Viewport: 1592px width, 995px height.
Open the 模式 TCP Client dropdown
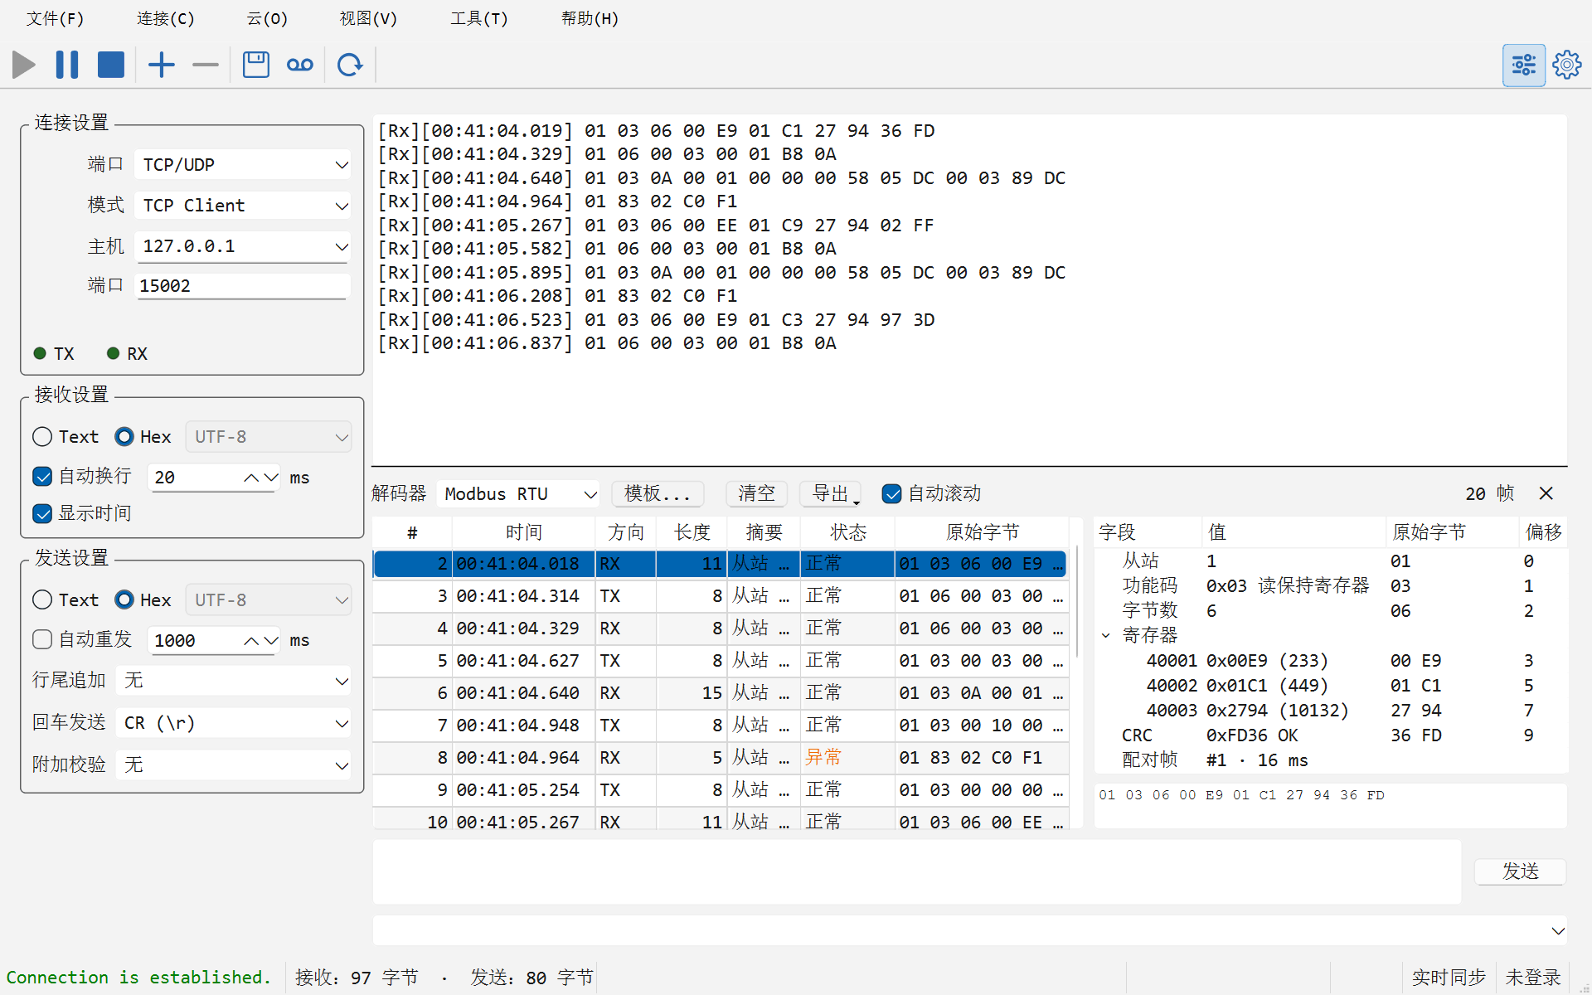(242, 205)
